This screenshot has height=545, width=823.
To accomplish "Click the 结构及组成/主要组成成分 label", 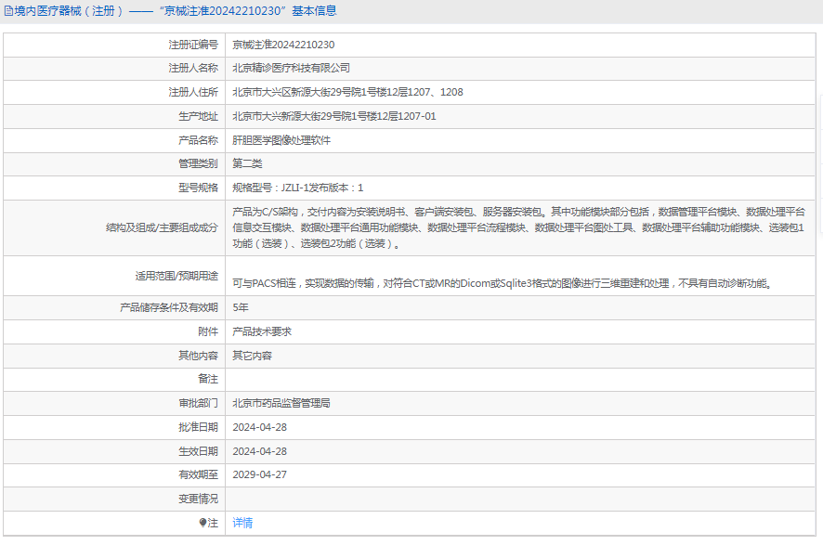I will click(x=162, y=227).
